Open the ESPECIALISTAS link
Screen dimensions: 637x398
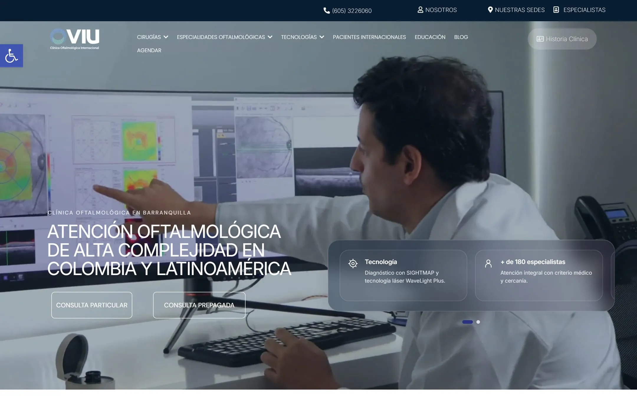click(x=584, y=10)
